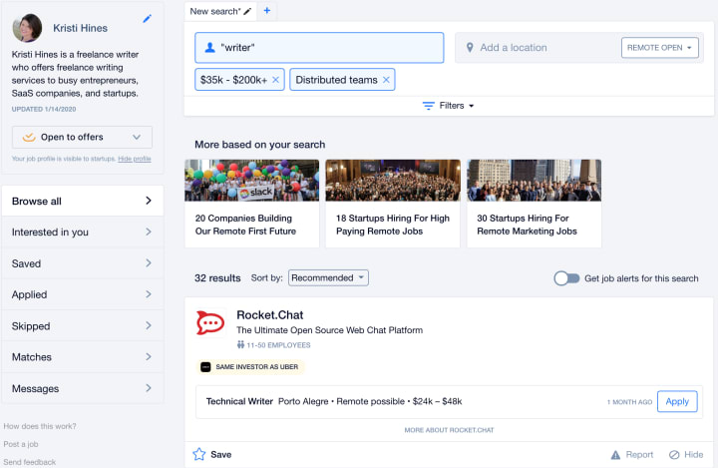Click the location pin icon
Screen dimensions: 718x468
(x=470, y=47)
